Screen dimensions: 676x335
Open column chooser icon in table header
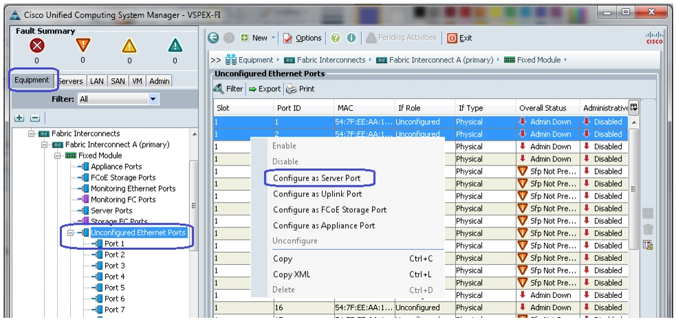633,108
